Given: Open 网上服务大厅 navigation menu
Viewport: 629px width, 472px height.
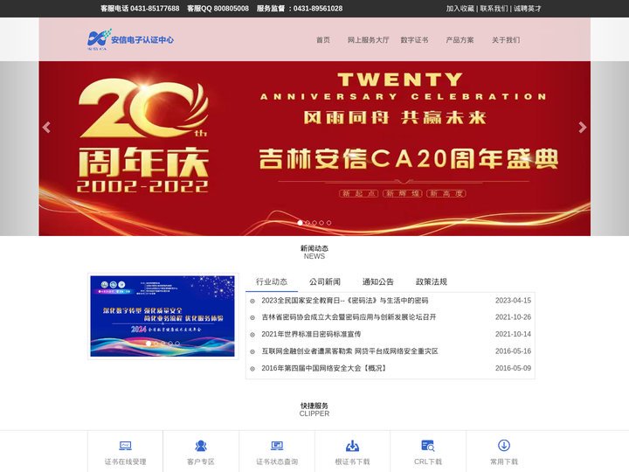Looking at the screenshot, I should click(369, 39).
